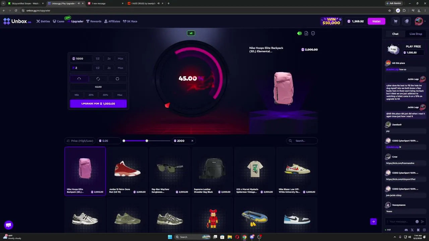The image size is (429, 241).
Task: Open the Price (High/Low) sort dropdown
Action: coord(80,141)
